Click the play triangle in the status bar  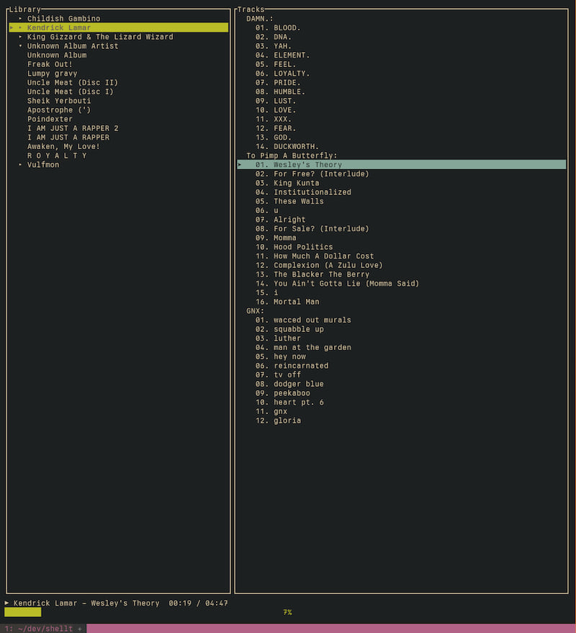pos(6,603)
